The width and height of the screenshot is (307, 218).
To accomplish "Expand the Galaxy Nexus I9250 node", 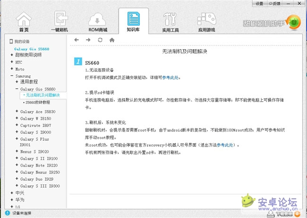I will click(17, 172).
